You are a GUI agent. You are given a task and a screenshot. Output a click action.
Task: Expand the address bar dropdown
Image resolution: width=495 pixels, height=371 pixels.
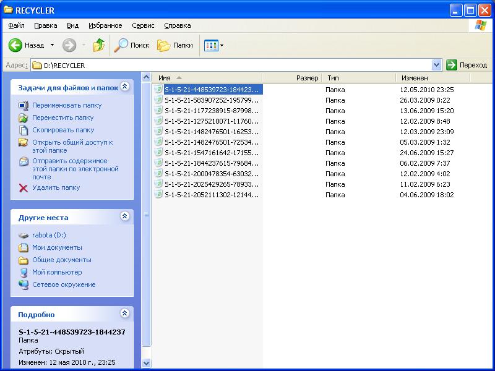pyautogui.click(x=436, y=65)
